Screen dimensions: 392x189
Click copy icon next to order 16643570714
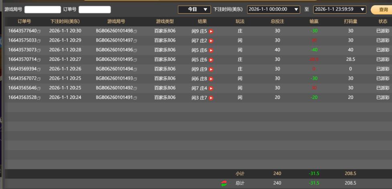point(39,60)
